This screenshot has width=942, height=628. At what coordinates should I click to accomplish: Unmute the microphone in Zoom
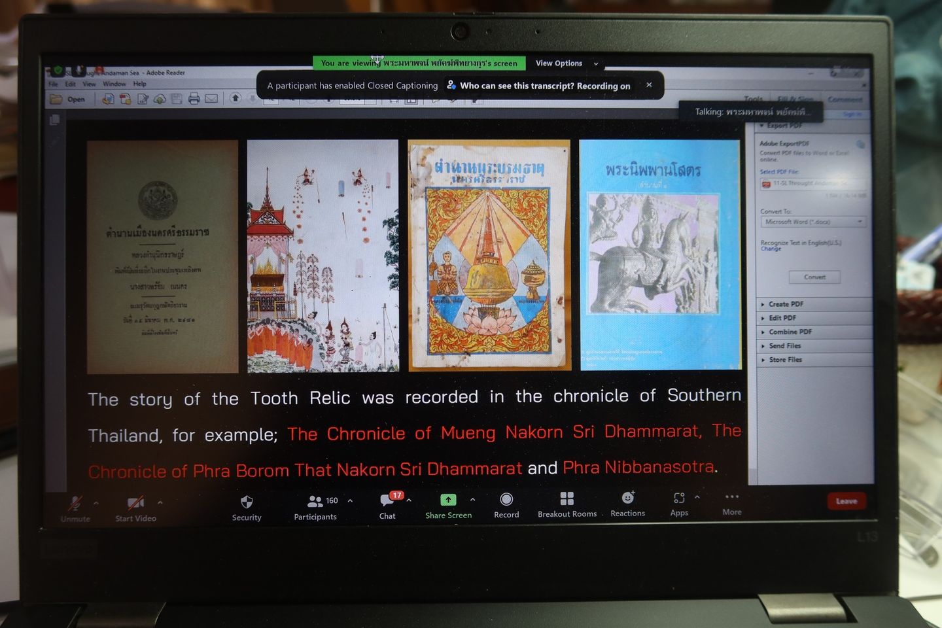tap(75, 508)
